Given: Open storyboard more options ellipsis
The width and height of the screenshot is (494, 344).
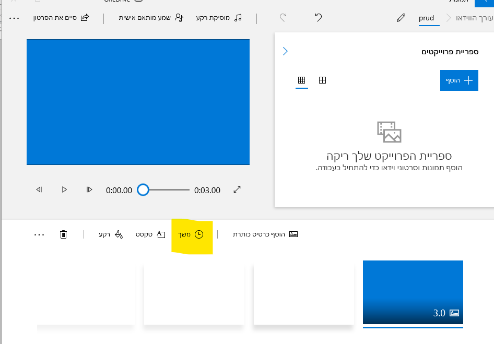Looking at the screenshot, I should (x=39, y=235).
